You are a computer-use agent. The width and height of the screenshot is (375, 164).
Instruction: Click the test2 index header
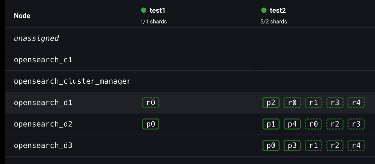click(278, 10)
